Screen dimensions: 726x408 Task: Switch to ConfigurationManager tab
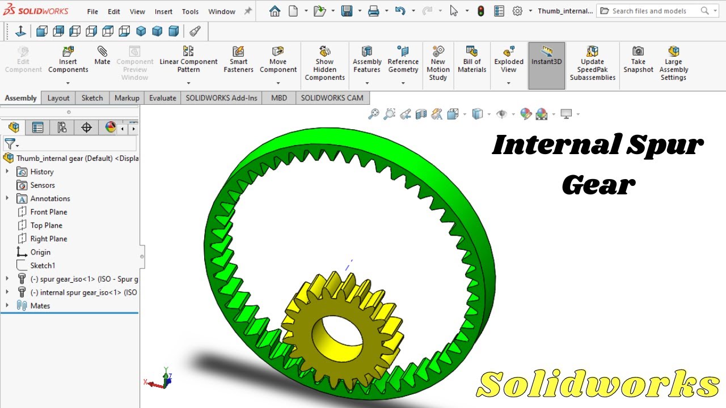pyautogui.click(x=62, y=127)
